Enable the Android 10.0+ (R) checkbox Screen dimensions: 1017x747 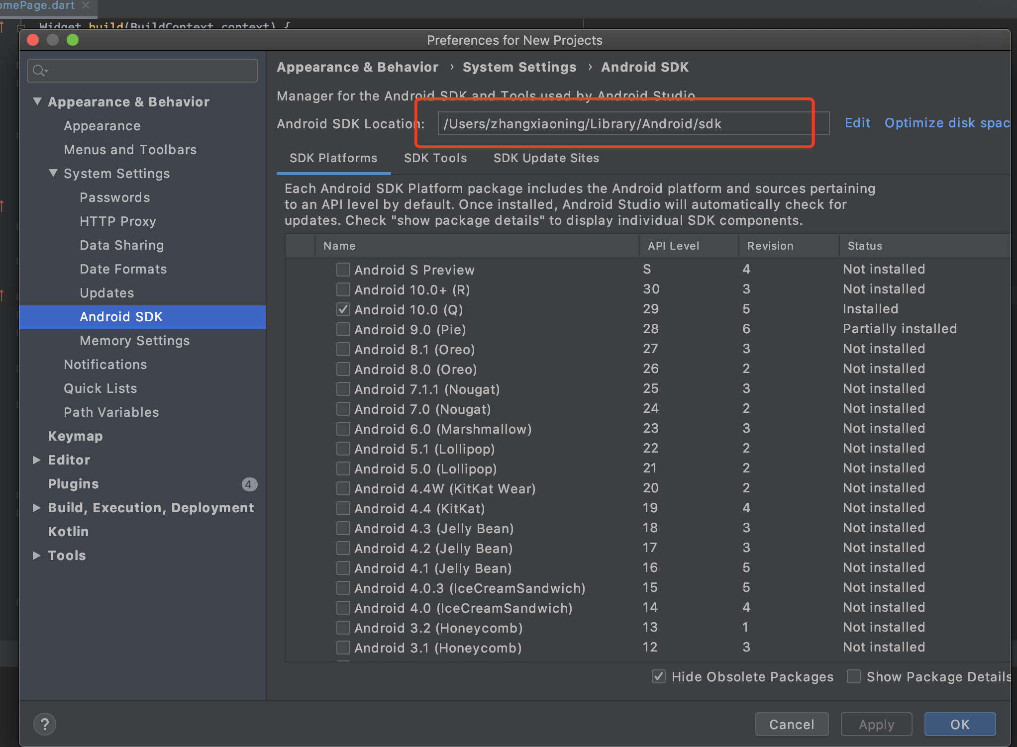pyautogui.click(x=341, y=289)
